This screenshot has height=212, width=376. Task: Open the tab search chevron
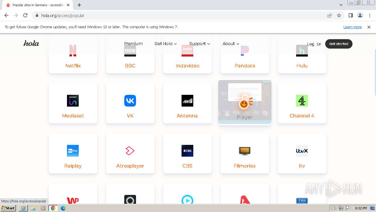[x=341, y=5]
